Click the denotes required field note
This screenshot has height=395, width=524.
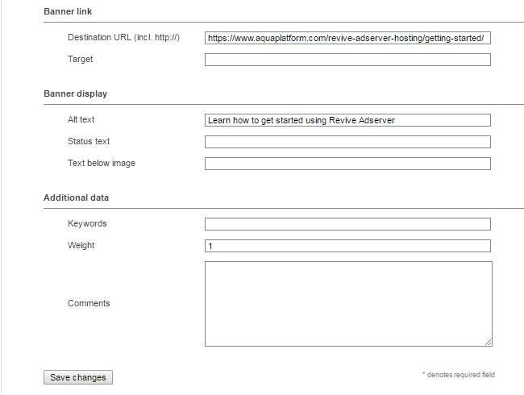click(x=459, y=375)
